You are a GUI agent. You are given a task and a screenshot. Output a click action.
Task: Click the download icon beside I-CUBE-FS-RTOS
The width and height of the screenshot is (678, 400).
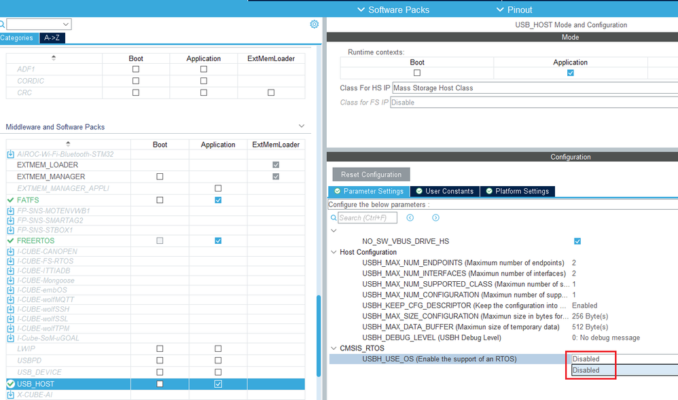pyautogui.click(x=11, y=261)
